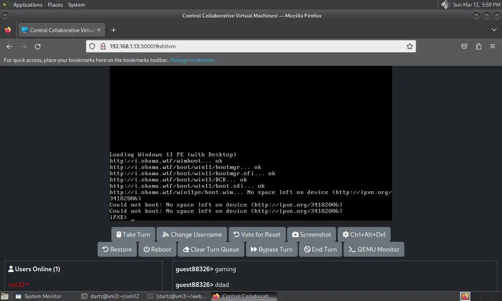Click Bypass Turn button
Screen dimensions: 502x301
coord(271,249)
